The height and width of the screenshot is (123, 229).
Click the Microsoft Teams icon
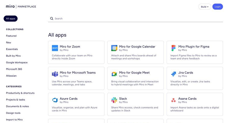click(55, 74)
